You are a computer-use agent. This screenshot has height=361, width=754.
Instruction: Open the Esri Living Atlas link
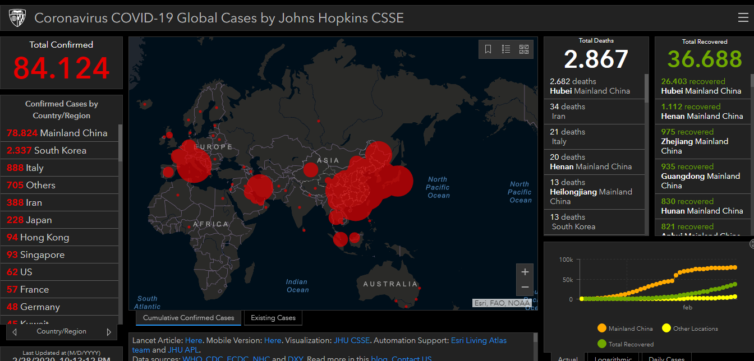479,340
